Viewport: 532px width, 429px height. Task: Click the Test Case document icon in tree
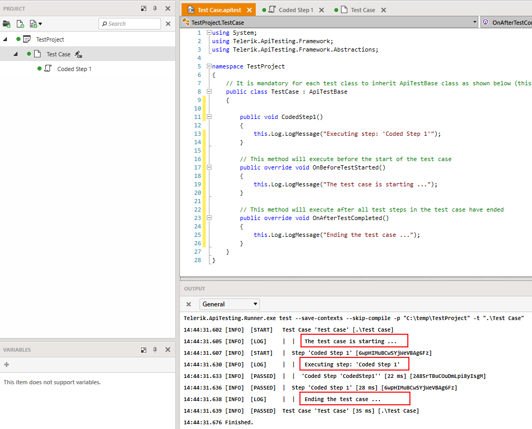(x=37, y=54)
